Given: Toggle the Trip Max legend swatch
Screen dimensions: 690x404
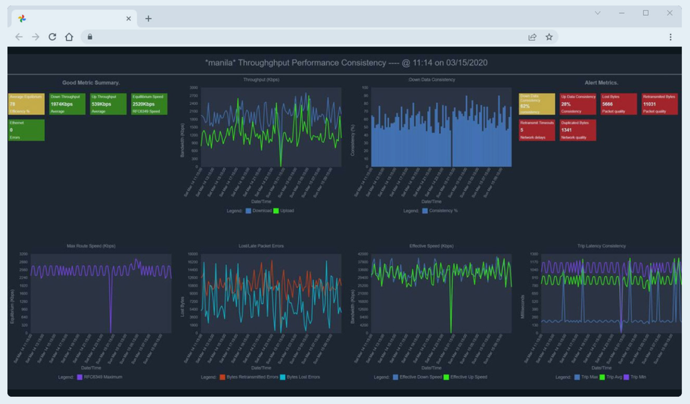Looking at the screenshot, I should click(577, 376).
